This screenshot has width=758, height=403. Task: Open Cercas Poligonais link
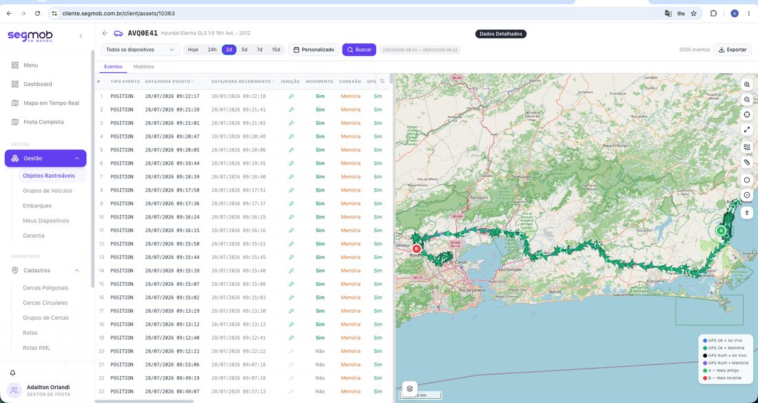point(45,288)
